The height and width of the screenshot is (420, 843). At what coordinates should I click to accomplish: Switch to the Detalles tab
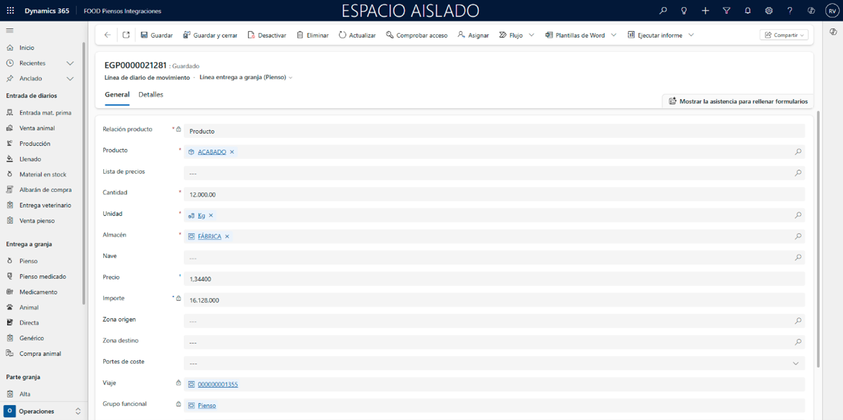tap(151, 95)
